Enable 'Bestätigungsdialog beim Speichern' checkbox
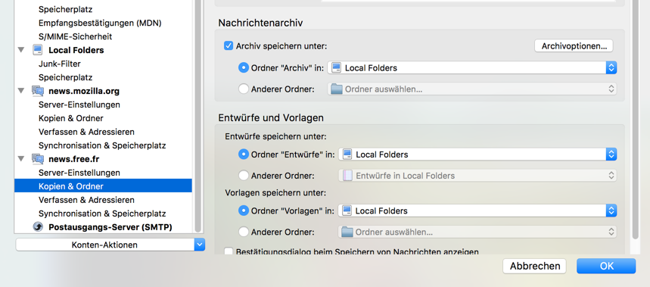Viewport: 650px width, 287px height. (229, 251)
